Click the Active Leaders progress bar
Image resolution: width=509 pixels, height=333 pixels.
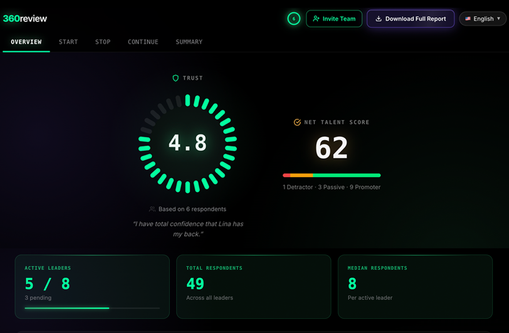coord(92,308)
